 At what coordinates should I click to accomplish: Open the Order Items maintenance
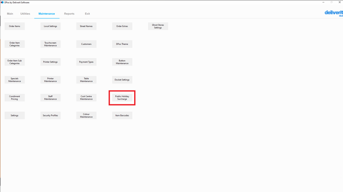14,26
